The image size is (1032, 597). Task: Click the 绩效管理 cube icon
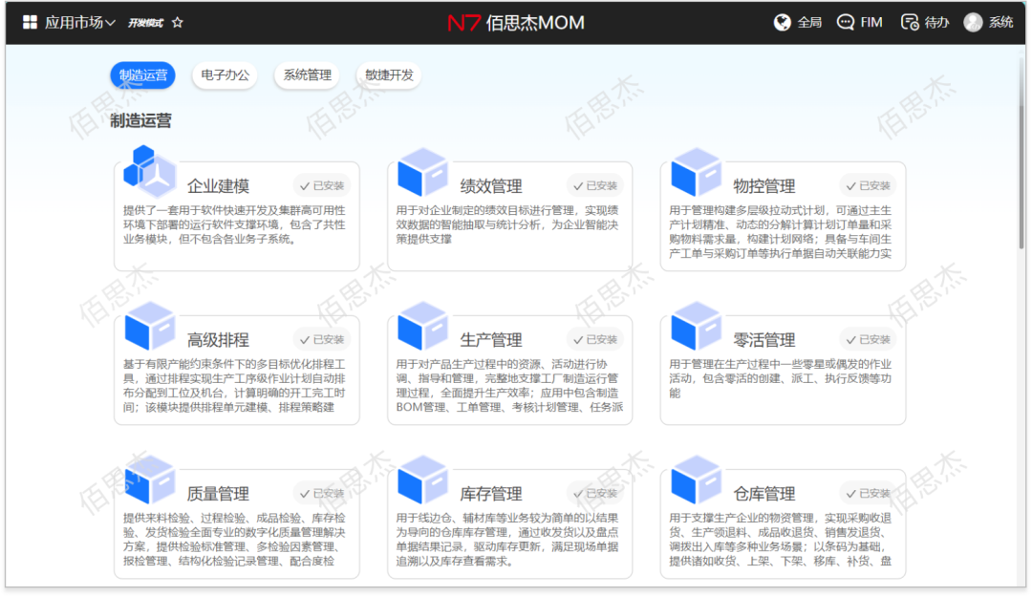point(422,172)
